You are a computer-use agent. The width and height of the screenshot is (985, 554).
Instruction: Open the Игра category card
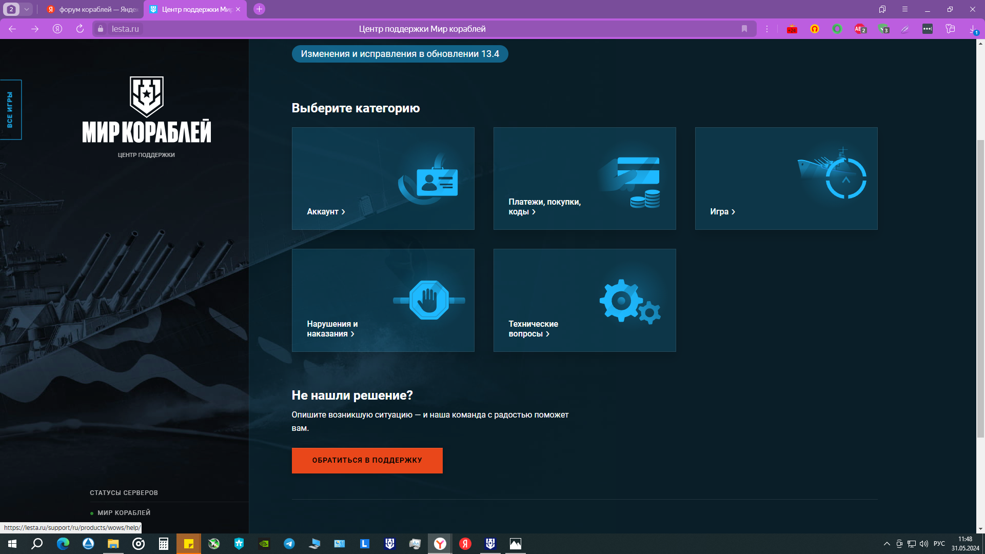click(x=786, y=178)
